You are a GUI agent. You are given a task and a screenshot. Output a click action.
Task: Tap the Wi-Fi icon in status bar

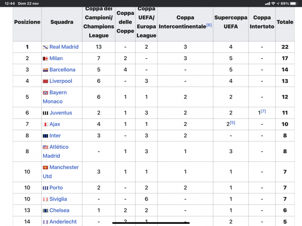coord(273,3)
